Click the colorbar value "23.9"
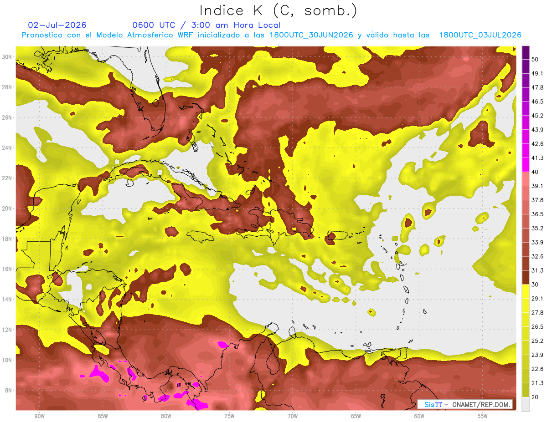 coord(538,355)
